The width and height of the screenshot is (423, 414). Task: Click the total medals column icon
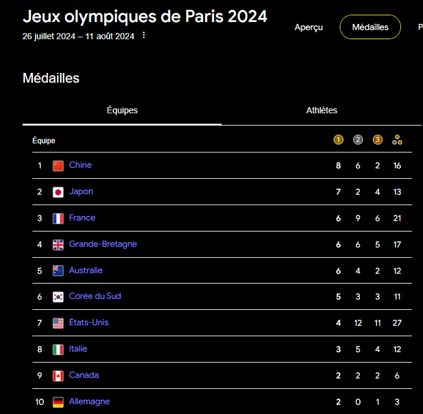tap(397, 140)
